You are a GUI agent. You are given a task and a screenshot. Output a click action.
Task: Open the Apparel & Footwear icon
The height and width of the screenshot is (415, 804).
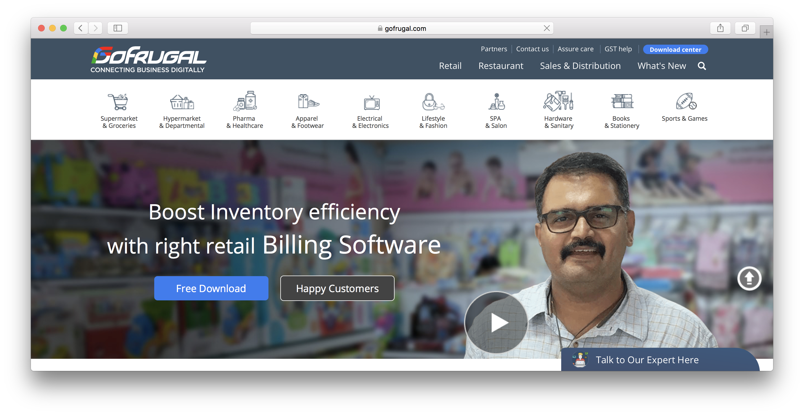coord(308,101)
